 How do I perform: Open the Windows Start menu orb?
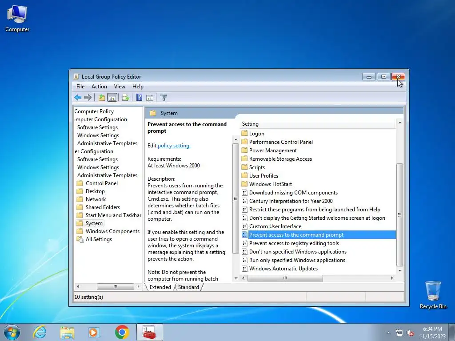(12, 332)
